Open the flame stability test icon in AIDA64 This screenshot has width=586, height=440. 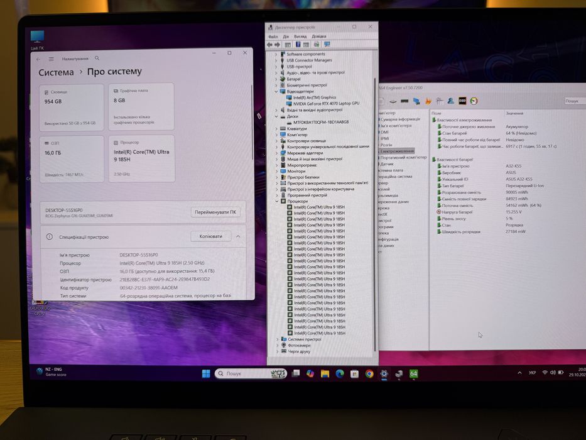coord(428,101)
